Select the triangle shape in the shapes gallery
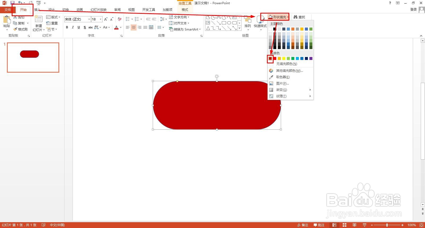425x228 pixels. [x=208, y=28]
